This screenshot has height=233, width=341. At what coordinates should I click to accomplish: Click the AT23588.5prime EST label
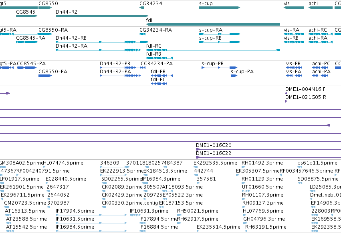click(x=26, y=219)
